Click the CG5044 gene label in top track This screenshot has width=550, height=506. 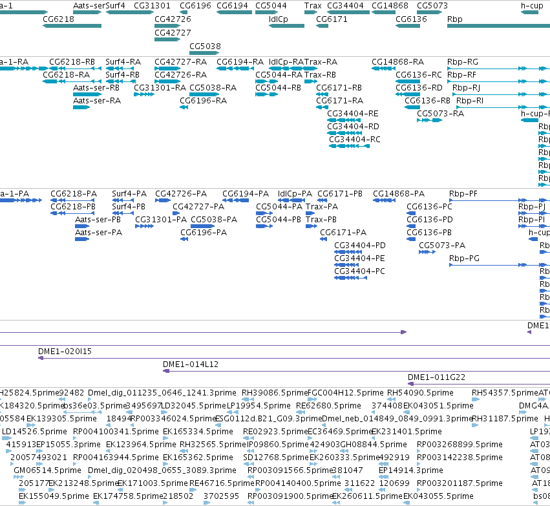pos(271,6)
